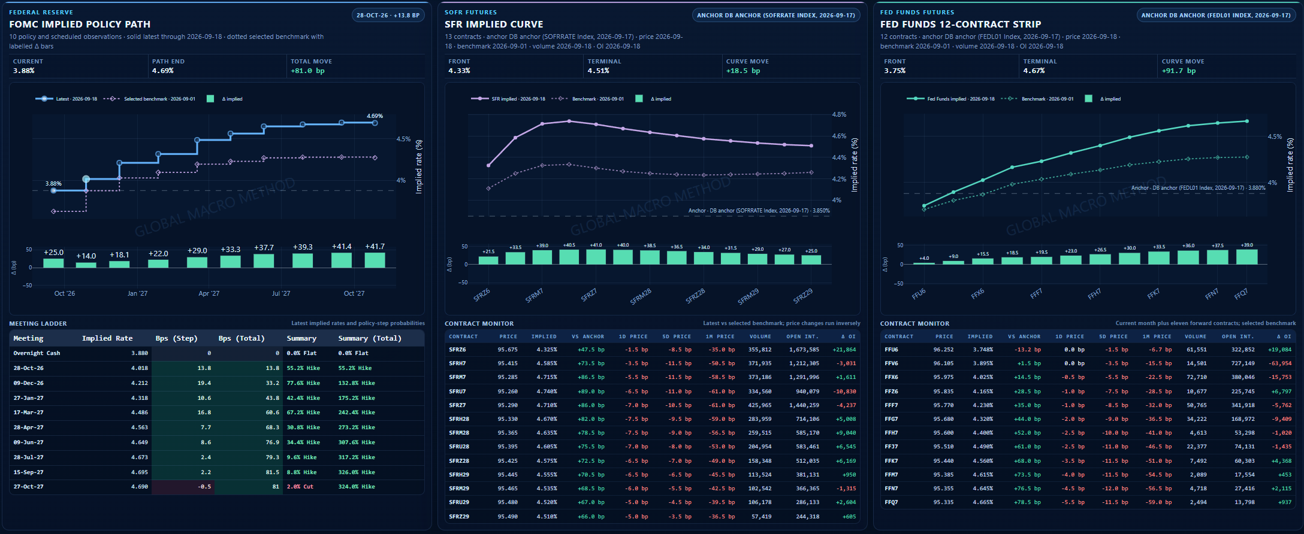Toggle Δ implied bars in SFR curve legend
Viewport: 1304px width, 534px height.
pos(639,99)
